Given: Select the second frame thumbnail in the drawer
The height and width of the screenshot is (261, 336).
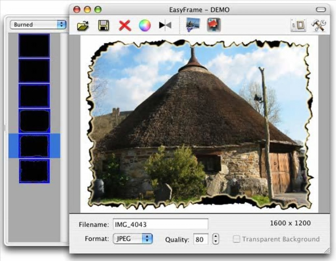Looking at the screenshot, I should [x=34, y=71].
